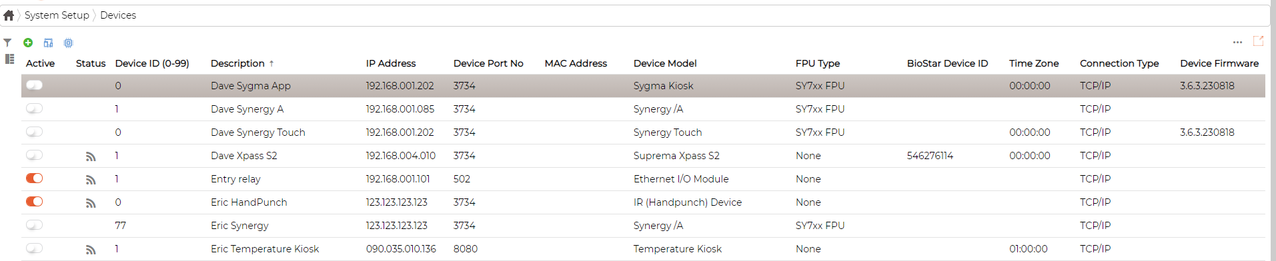This screenshot has height=261, width=1276.
Task: Select the Eric Temperature Kiosk row
Action: click(643, 249)
